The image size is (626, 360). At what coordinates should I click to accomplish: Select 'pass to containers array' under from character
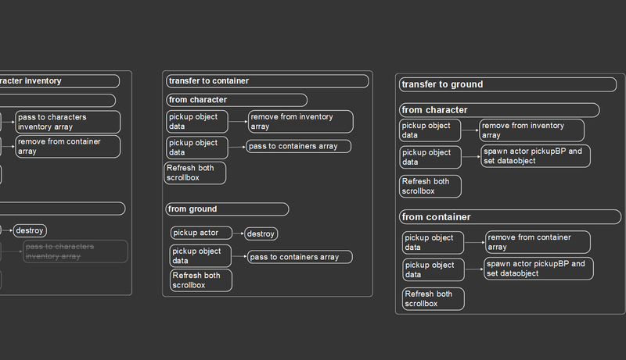coord(299,146)
